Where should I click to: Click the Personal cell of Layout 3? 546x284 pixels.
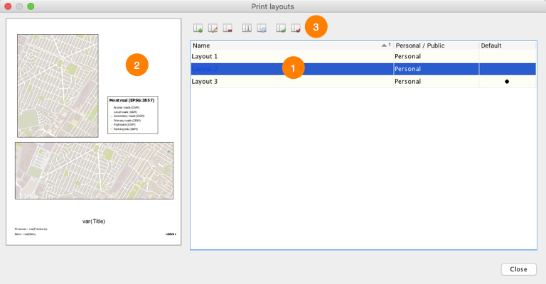click(435, 82)
